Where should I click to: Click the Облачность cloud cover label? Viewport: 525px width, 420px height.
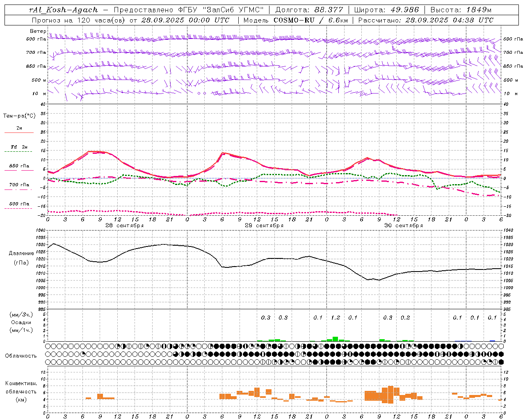click(21, 356)
